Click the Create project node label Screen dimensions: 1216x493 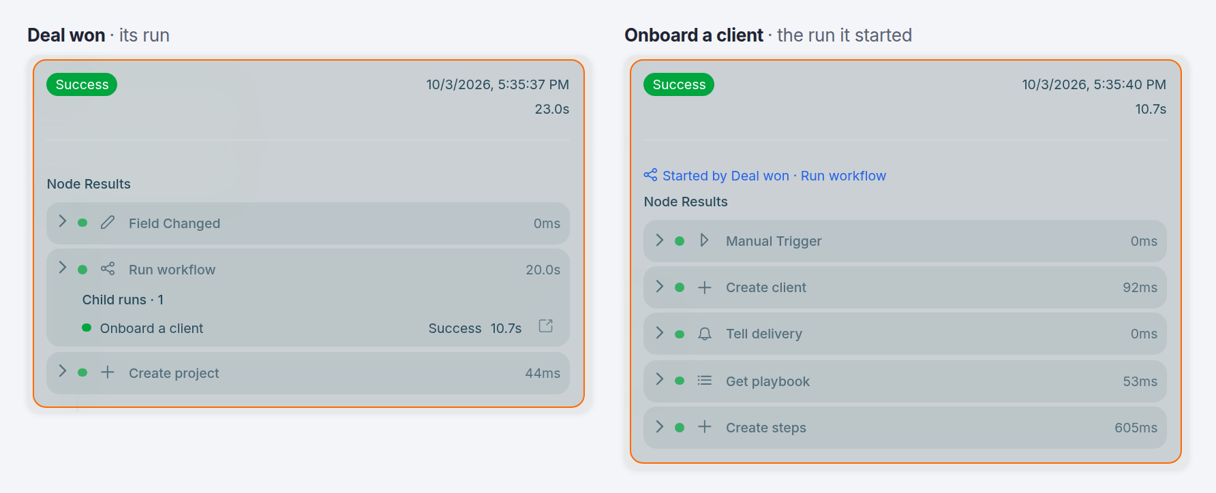[x=174, y=373]
